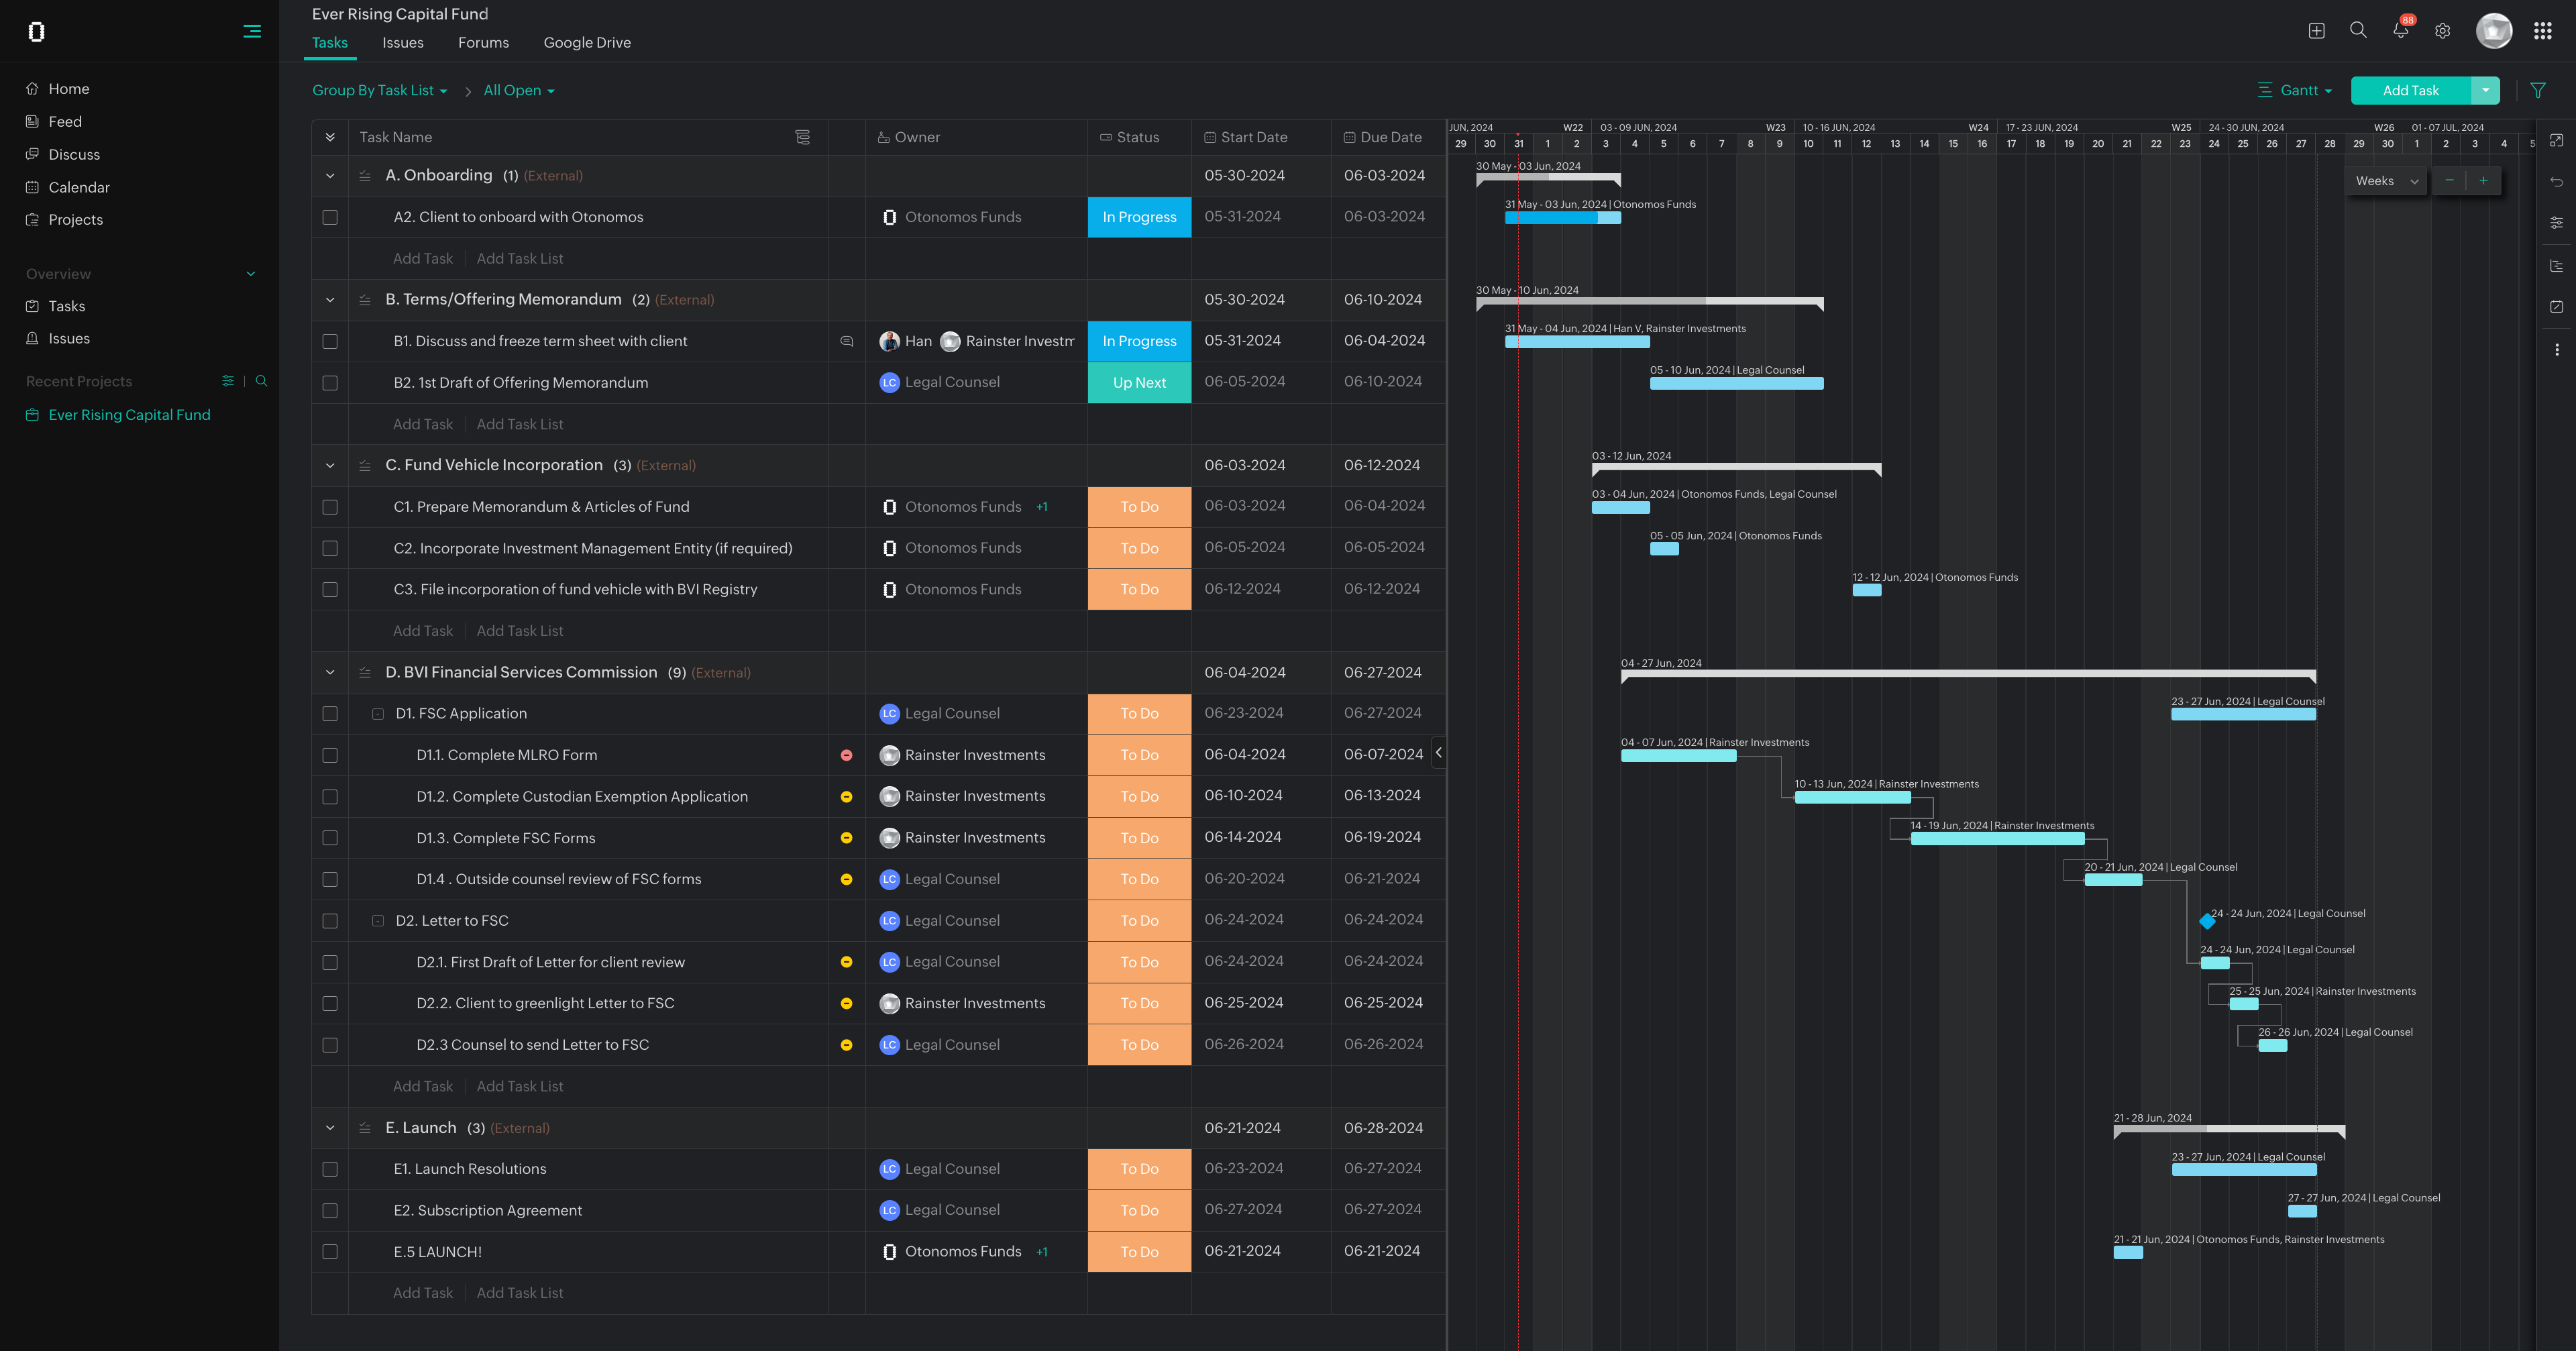Viewport: 2576px width, 1351px height.
Task: Click the Add Task button
Action: click(2410, 90)
